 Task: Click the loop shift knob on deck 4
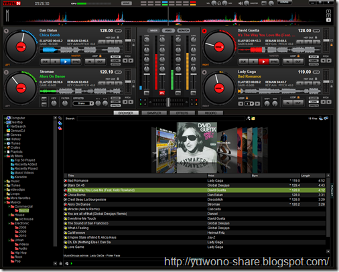tap(267, 103)
